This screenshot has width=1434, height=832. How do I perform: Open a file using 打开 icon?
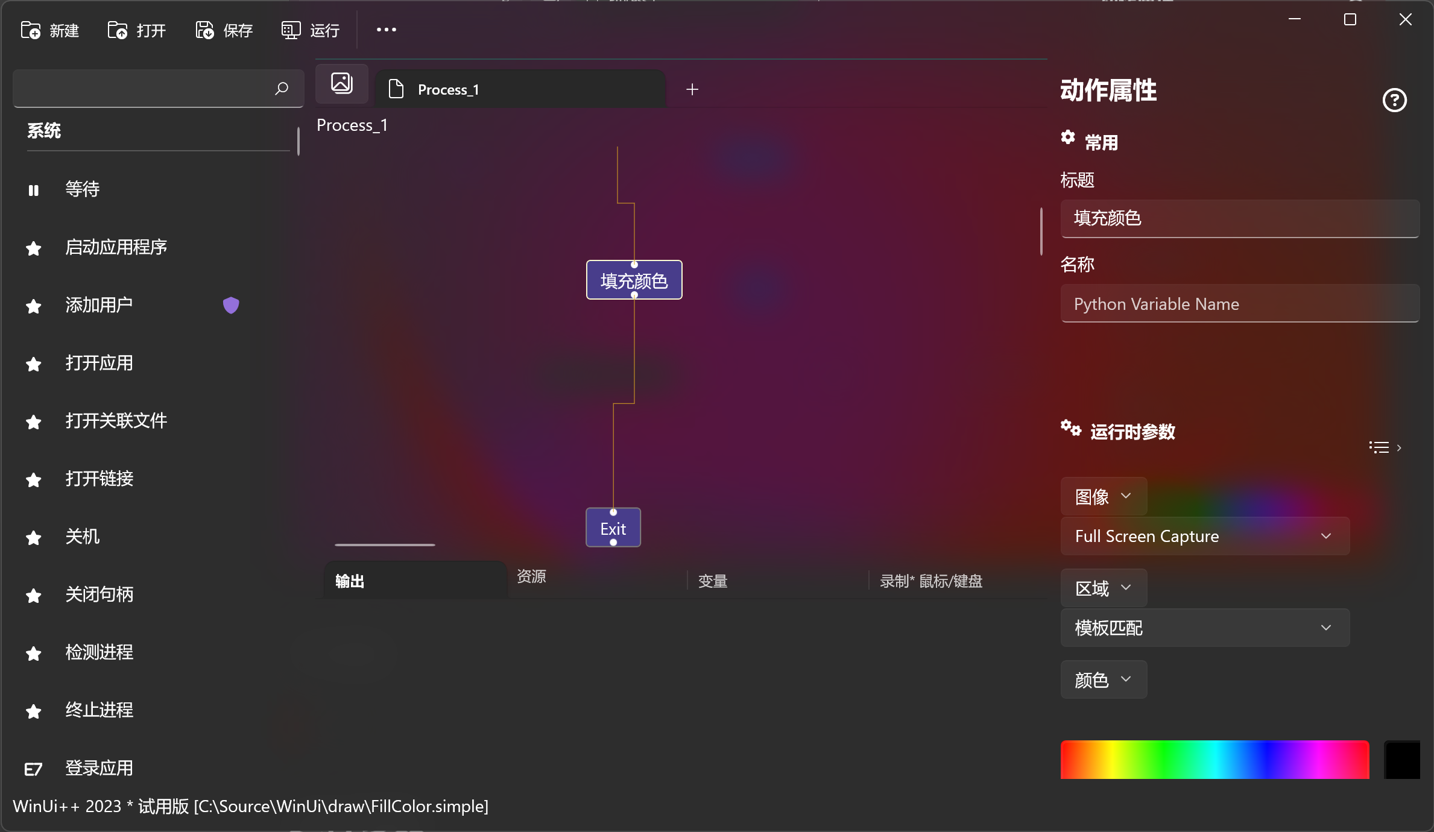click(117, 30)
